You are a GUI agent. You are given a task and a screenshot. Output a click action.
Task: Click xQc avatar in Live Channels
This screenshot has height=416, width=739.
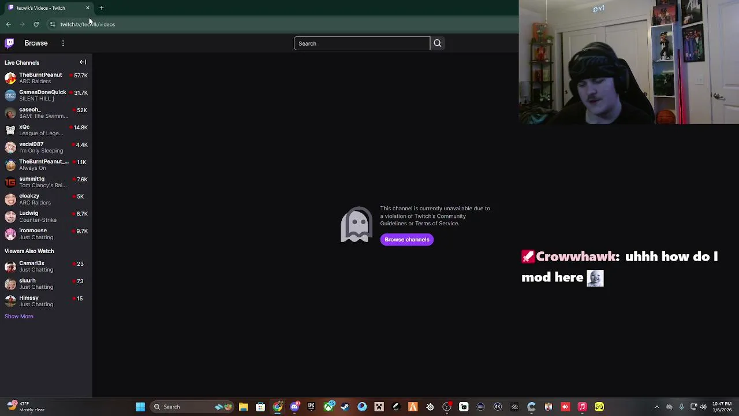pyautogui.click(x=10, y=130)
